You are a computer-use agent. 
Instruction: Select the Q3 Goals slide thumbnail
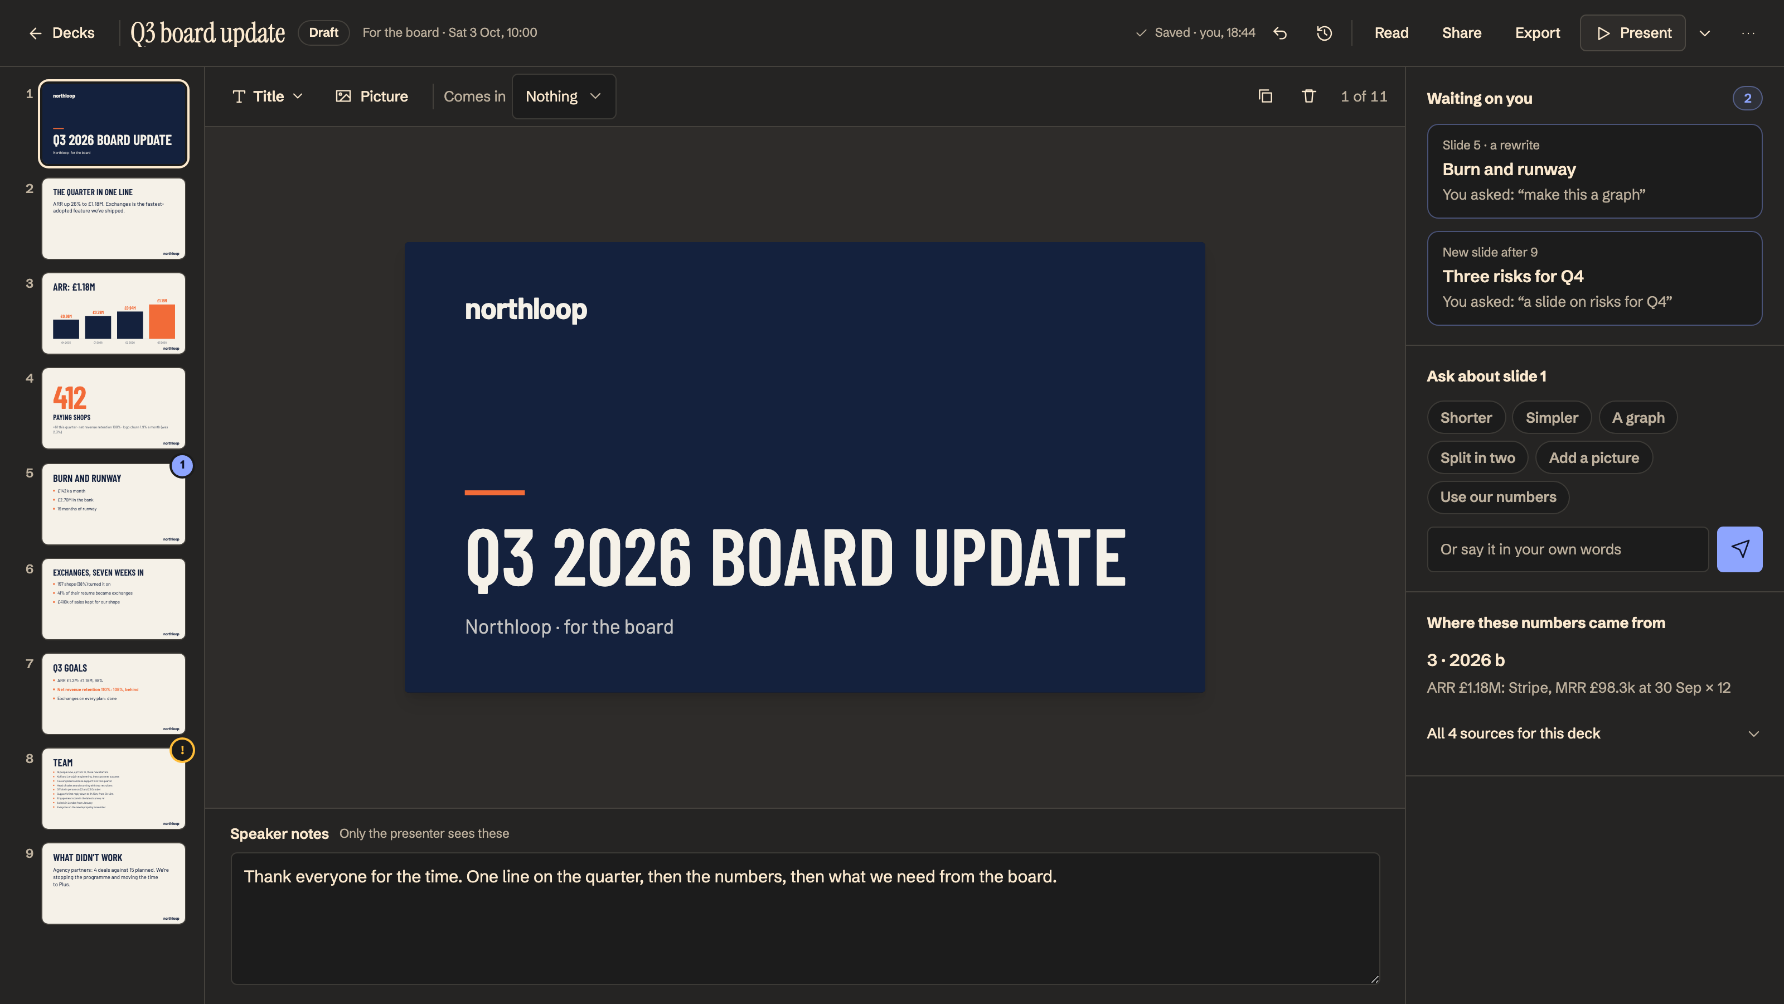point(114,693)
